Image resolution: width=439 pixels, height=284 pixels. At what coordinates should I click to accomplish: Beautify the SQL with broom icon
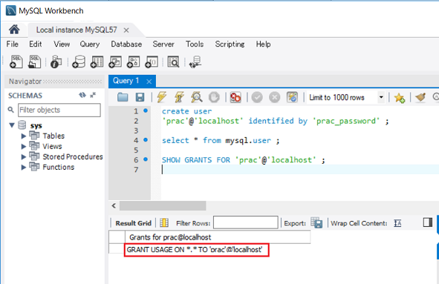[x=420, y=97]
